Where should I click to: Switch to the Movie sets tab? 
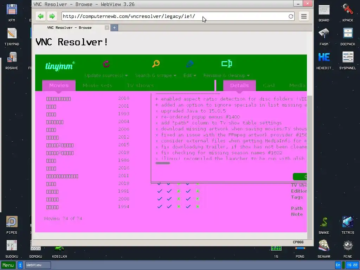[97, 85]
